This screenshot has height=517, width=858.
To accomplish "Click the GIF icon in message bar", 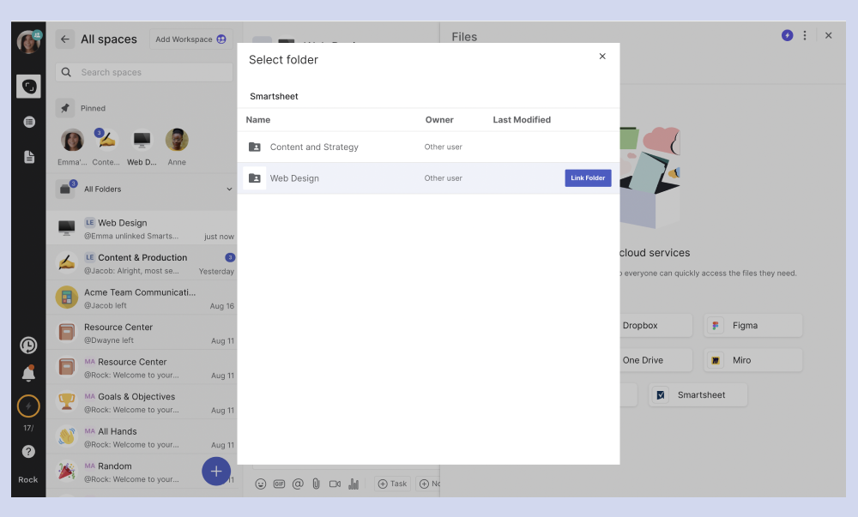I will 279,484.
